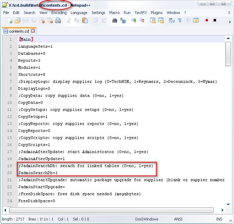Open the View menu
Screen dimensions: 234x224
[43, 13]
